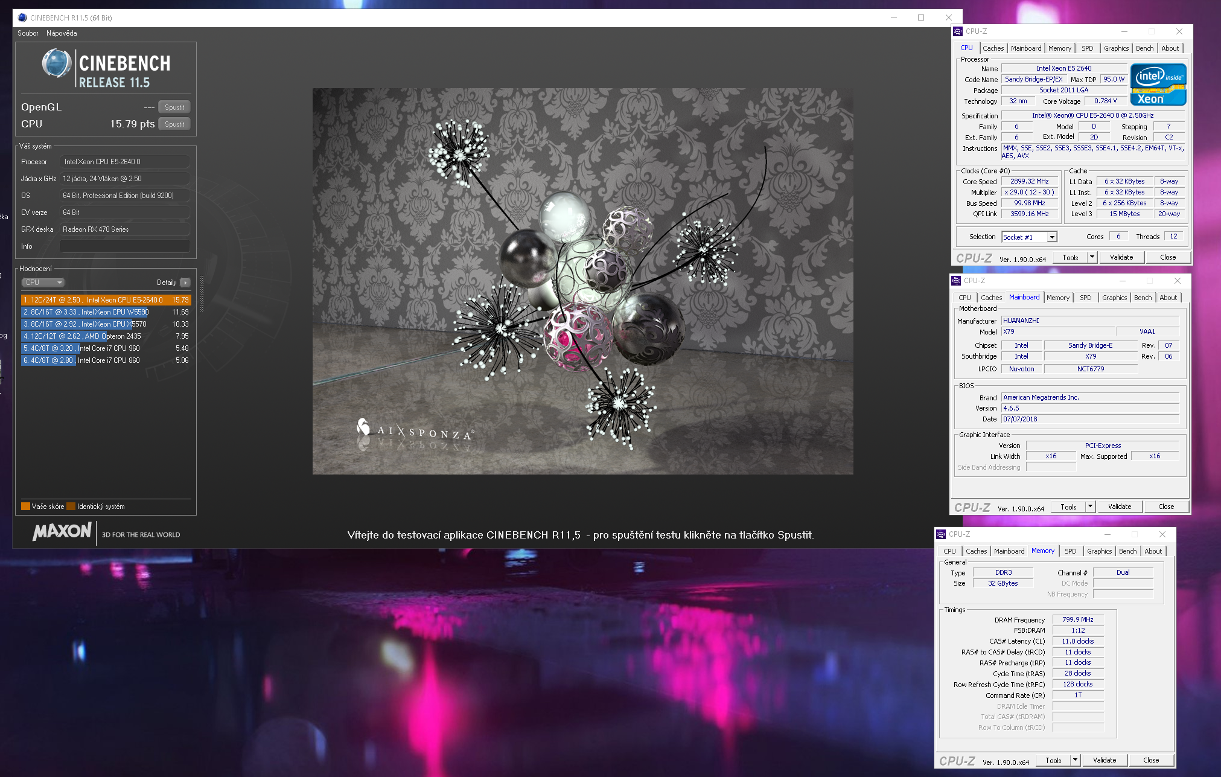Click the DRAM Frequency 799.9 MHz value
Viewport: 1221px width, 777px height.
coord(1078,620)
